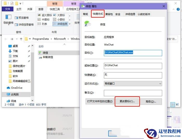182x139 pixels.
Task: Open the 以前的版本 tab
Action: pos(144,14)
